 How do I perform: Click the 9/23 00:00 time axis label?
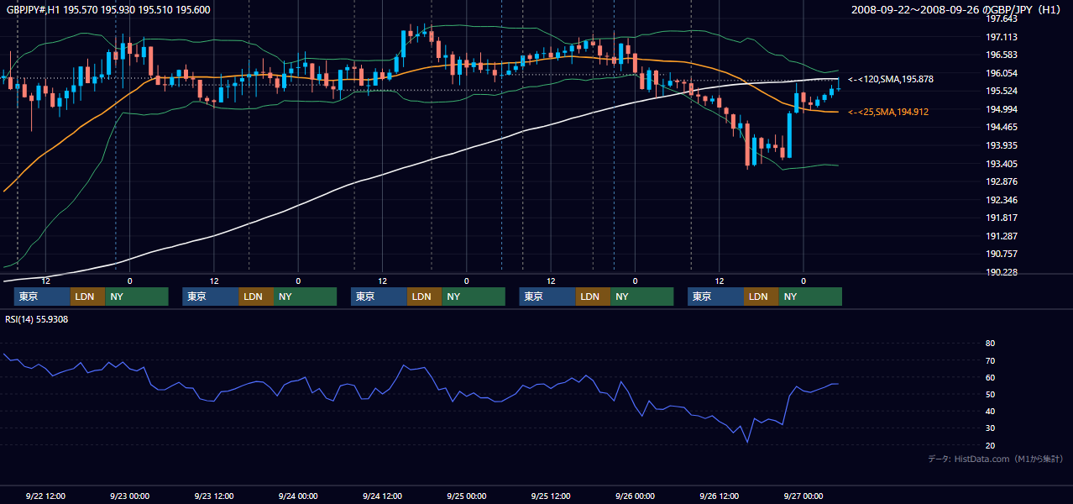click(x=129, y=496)
